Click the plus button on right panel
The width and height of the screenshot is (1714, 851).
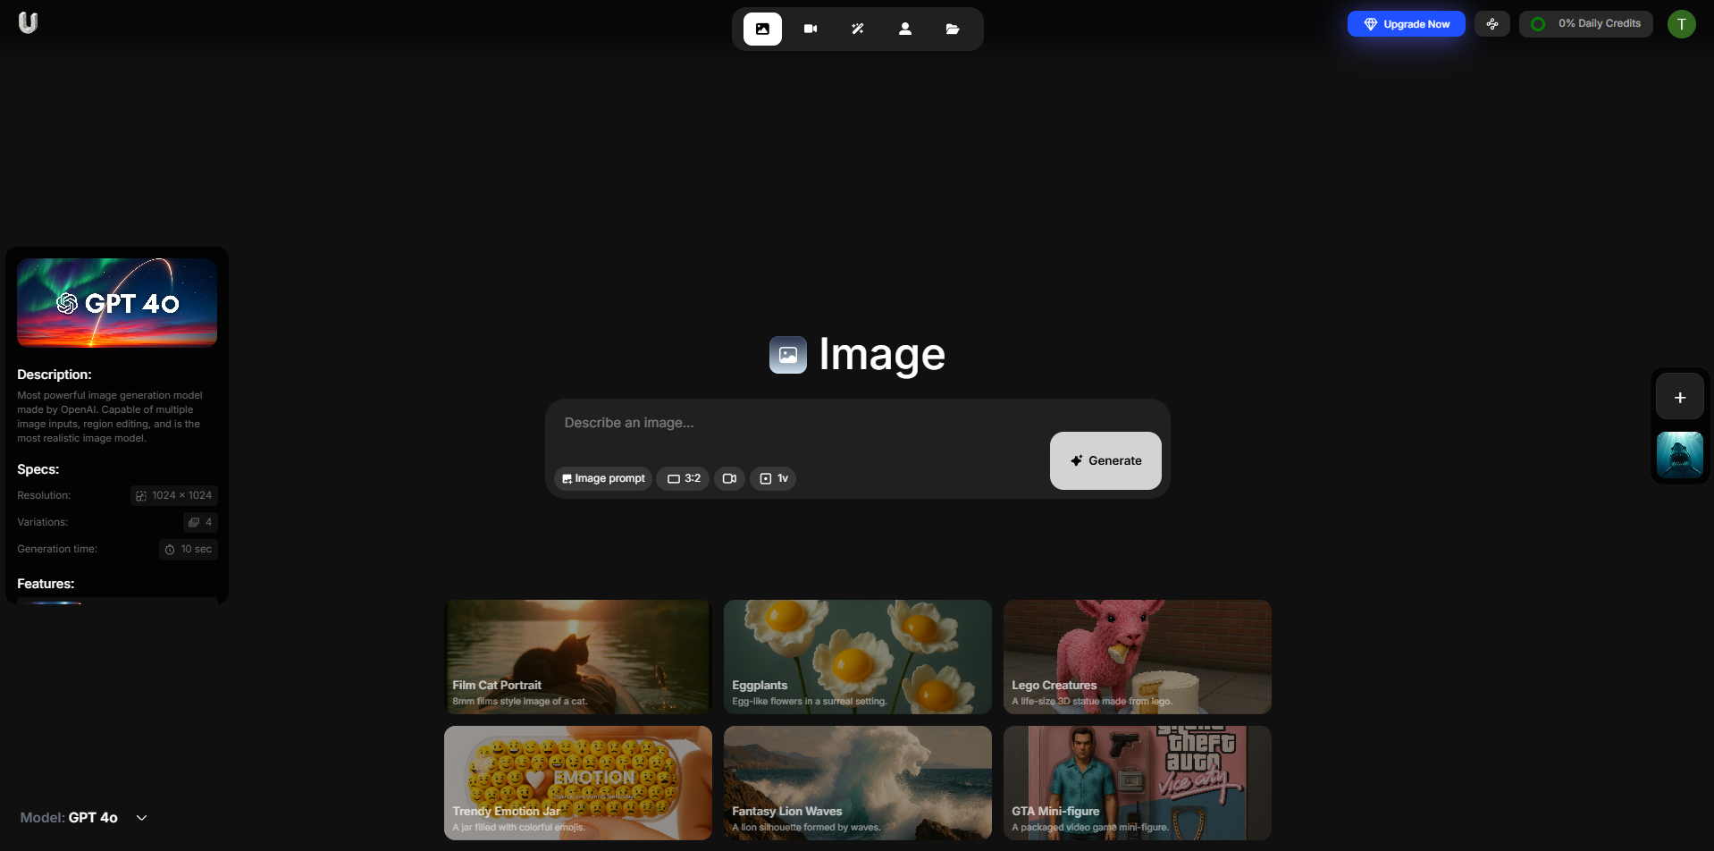coord(1680,398)
